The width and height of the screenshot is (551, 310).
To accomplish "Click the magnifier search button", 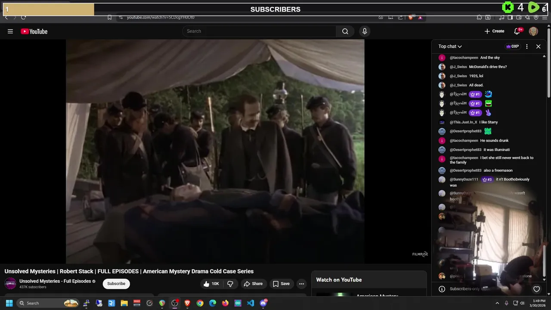I will (x=345, y=31).
